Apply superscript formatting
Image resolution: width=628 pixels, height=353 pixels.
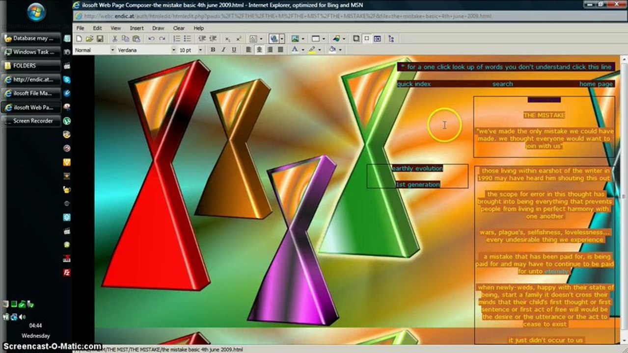(x=239, y=39)
